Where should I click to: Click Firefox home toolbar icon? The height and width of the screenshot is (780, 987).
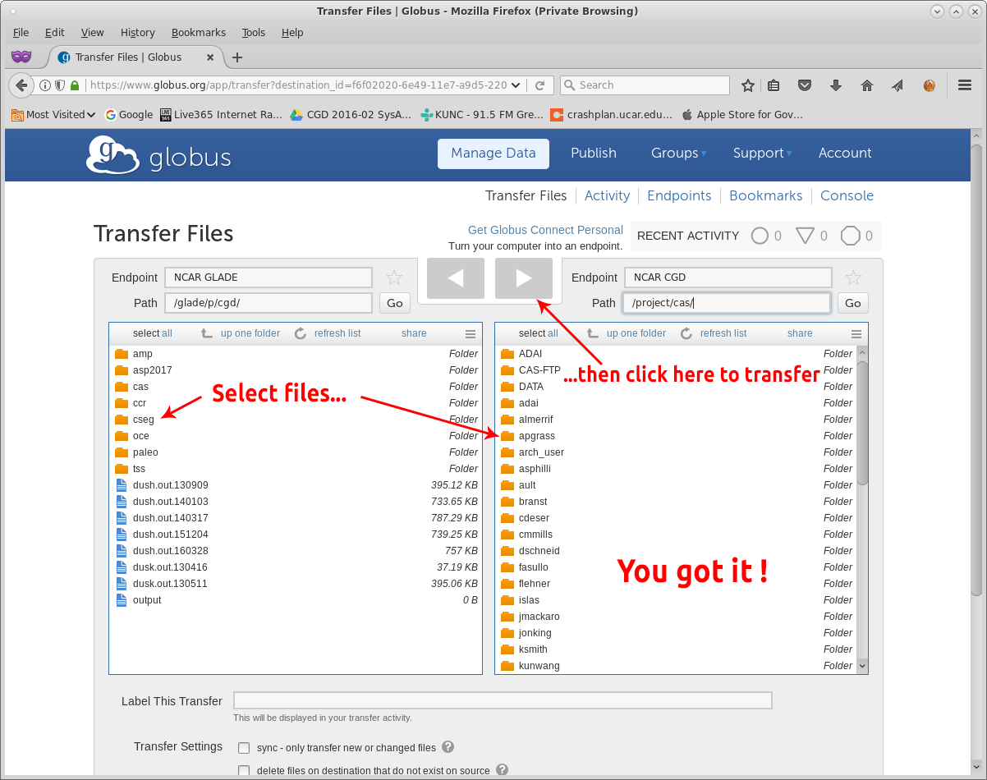click(866, 85)
